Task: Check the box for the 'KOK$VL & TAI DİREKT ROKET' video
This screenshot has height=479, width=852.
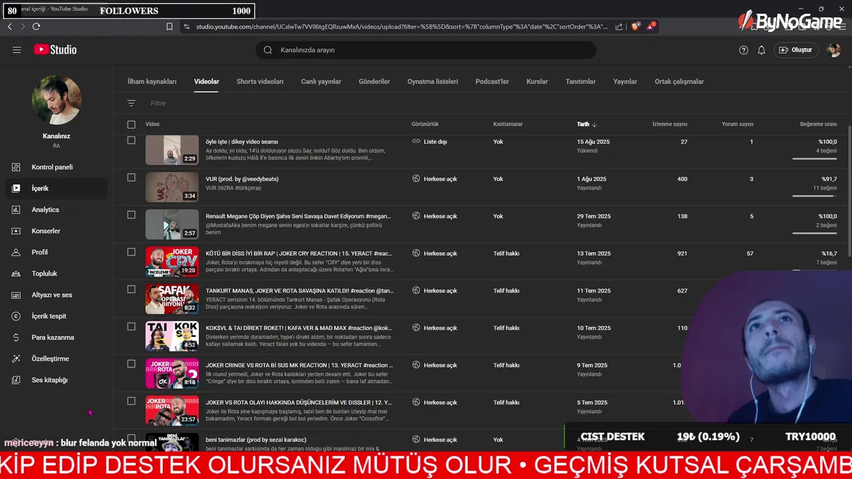Action: [x=131, y=327]
